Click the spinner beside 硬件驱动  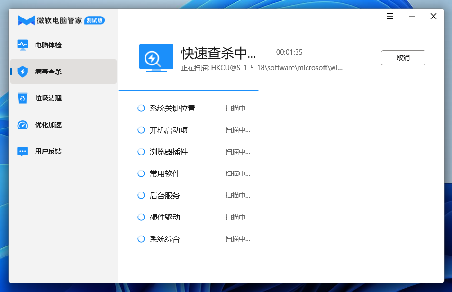click(141, 217)
